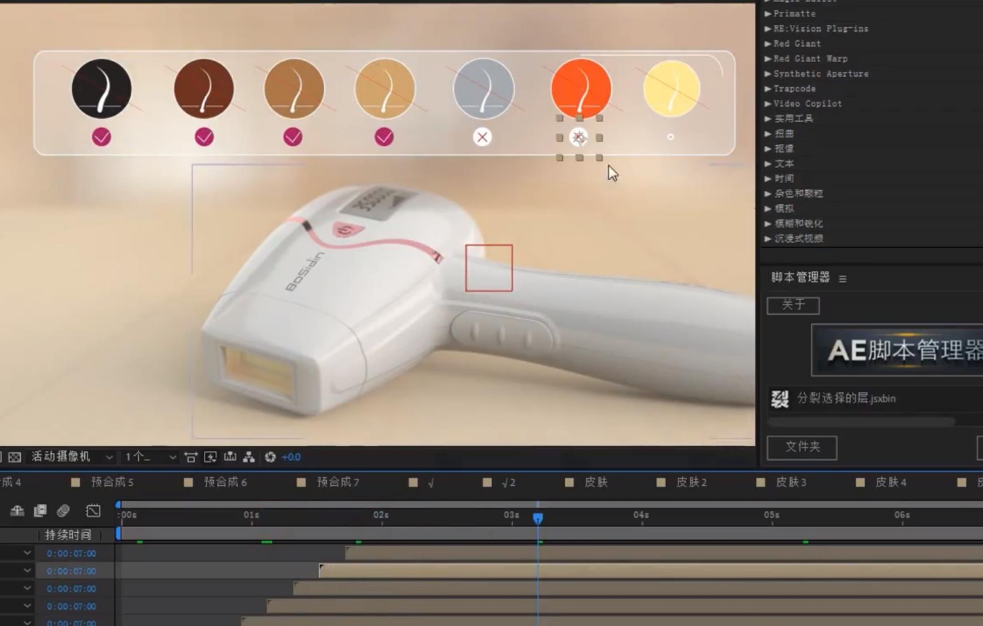Toggle the motion blur switch in timeline
Screen dimensions: 983x626
tap(63, 510)
